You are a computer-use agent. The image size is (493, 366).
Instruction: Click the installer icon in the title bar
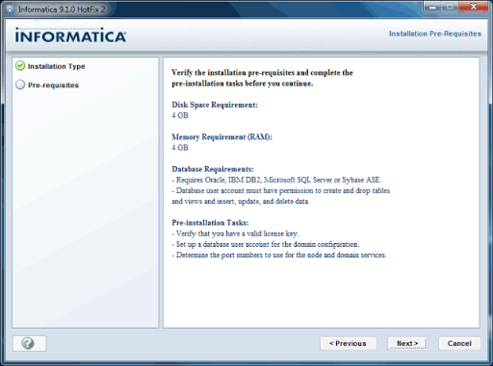pyautogui.click(x=10, y=10)
